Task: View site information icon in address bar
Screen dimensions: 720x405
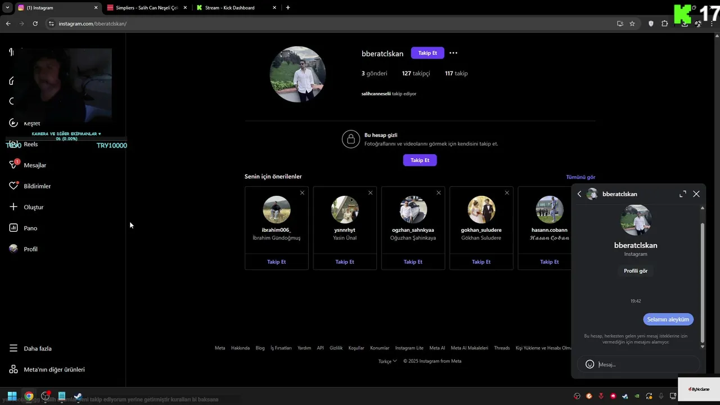Action: point(51,24)
